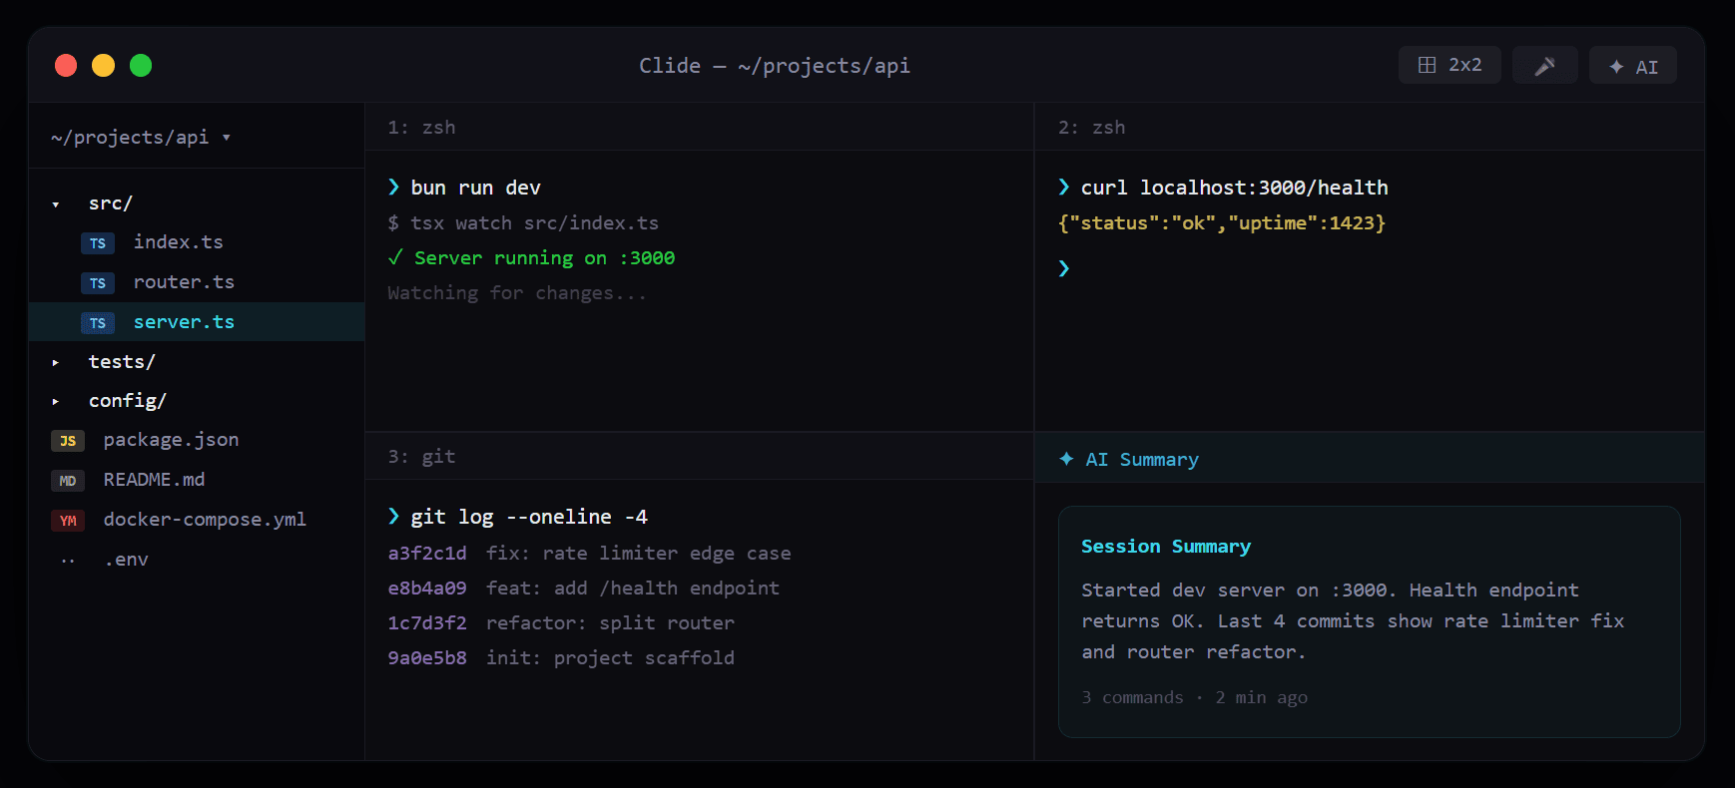Click the YM badge icon of docker-compose.yml
Image resolution: width=1735 pixels, height=788 pixels.
tap(68, 521)
